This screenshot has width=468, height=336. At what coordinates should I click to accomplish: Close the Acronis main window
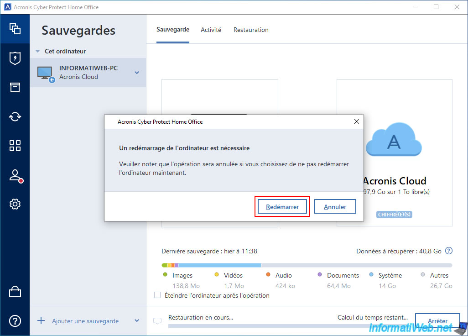click(x=457, y=7)
